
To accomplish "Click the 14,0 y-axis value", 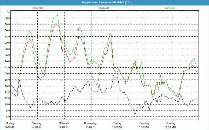I will tap(7, 92).
